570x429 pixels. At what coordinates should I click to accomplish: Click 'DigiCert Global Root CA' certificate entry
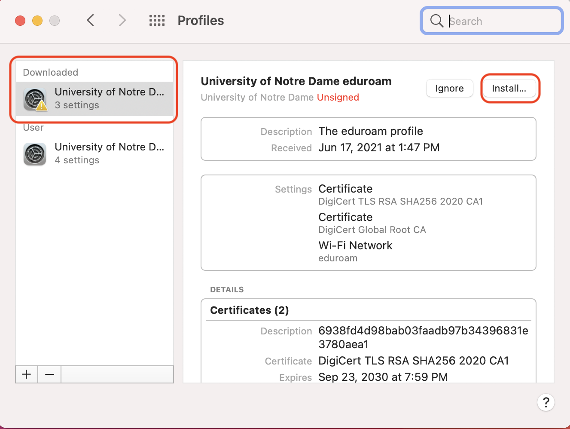[372, 230]
